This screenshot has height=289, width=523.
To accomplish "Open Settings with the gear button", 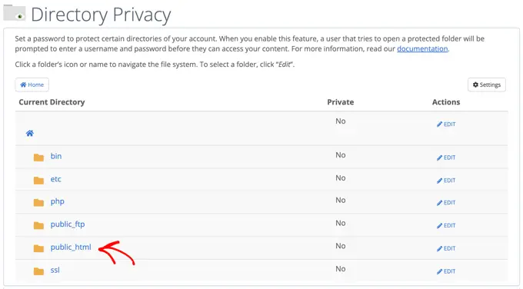I will click(x=487, y=85).
